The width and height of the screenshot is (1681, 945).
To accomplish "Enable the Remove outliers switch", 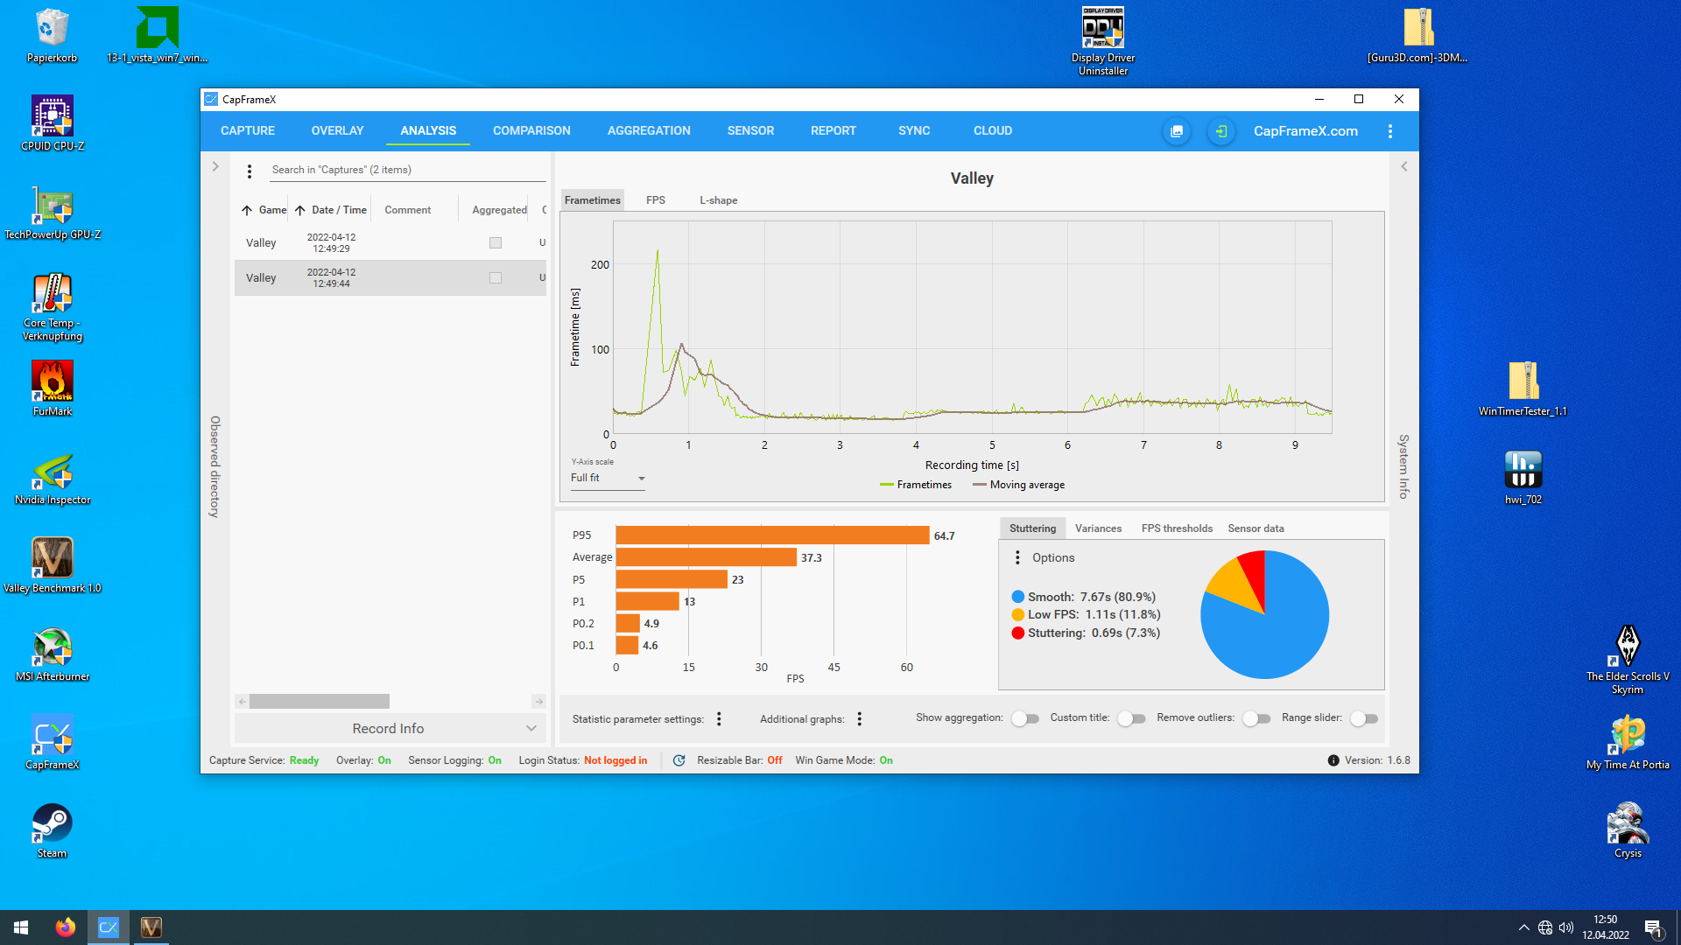I will (1256, 719).
